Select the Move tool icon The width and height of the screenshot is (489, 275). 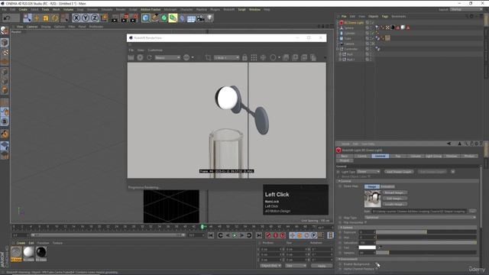tap(37, 18)
